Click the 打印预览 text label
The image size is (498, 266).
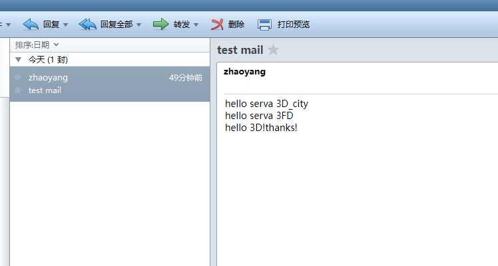tap(293, 25)
